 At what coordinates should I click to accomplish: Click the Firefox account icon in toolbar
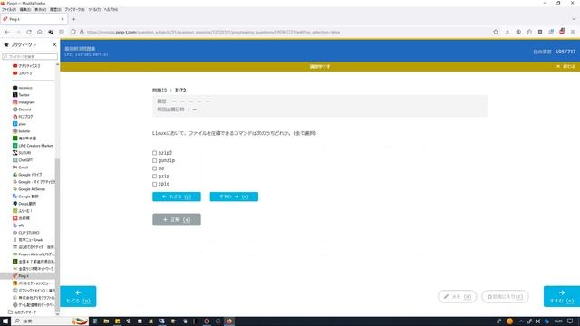[x=518, y=33]
